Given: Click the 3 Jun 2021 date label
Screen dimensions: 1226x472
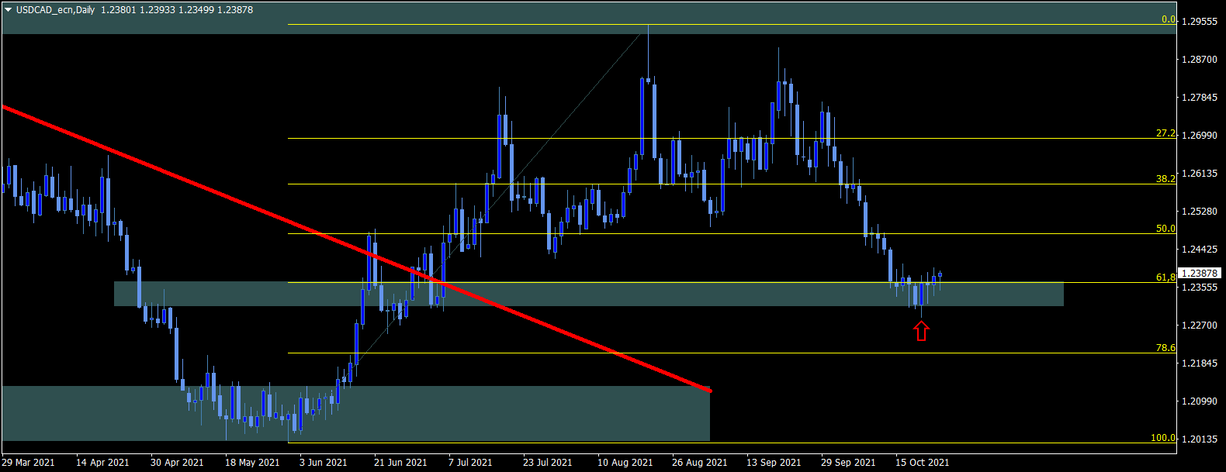Looking at the screenshot, I should click(324, 463).
